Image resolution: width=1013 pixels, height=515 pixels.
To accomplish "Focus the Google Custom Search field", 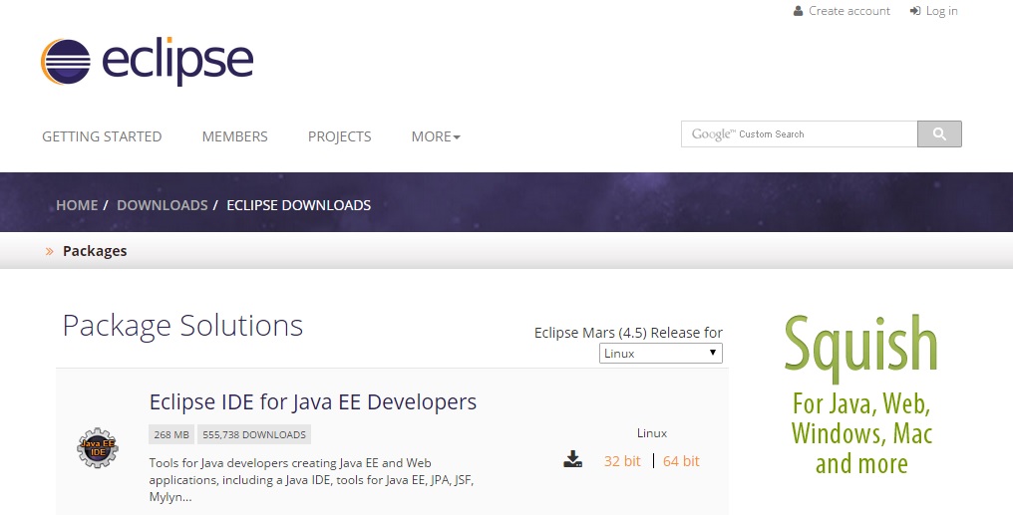I will pos(799,134).
